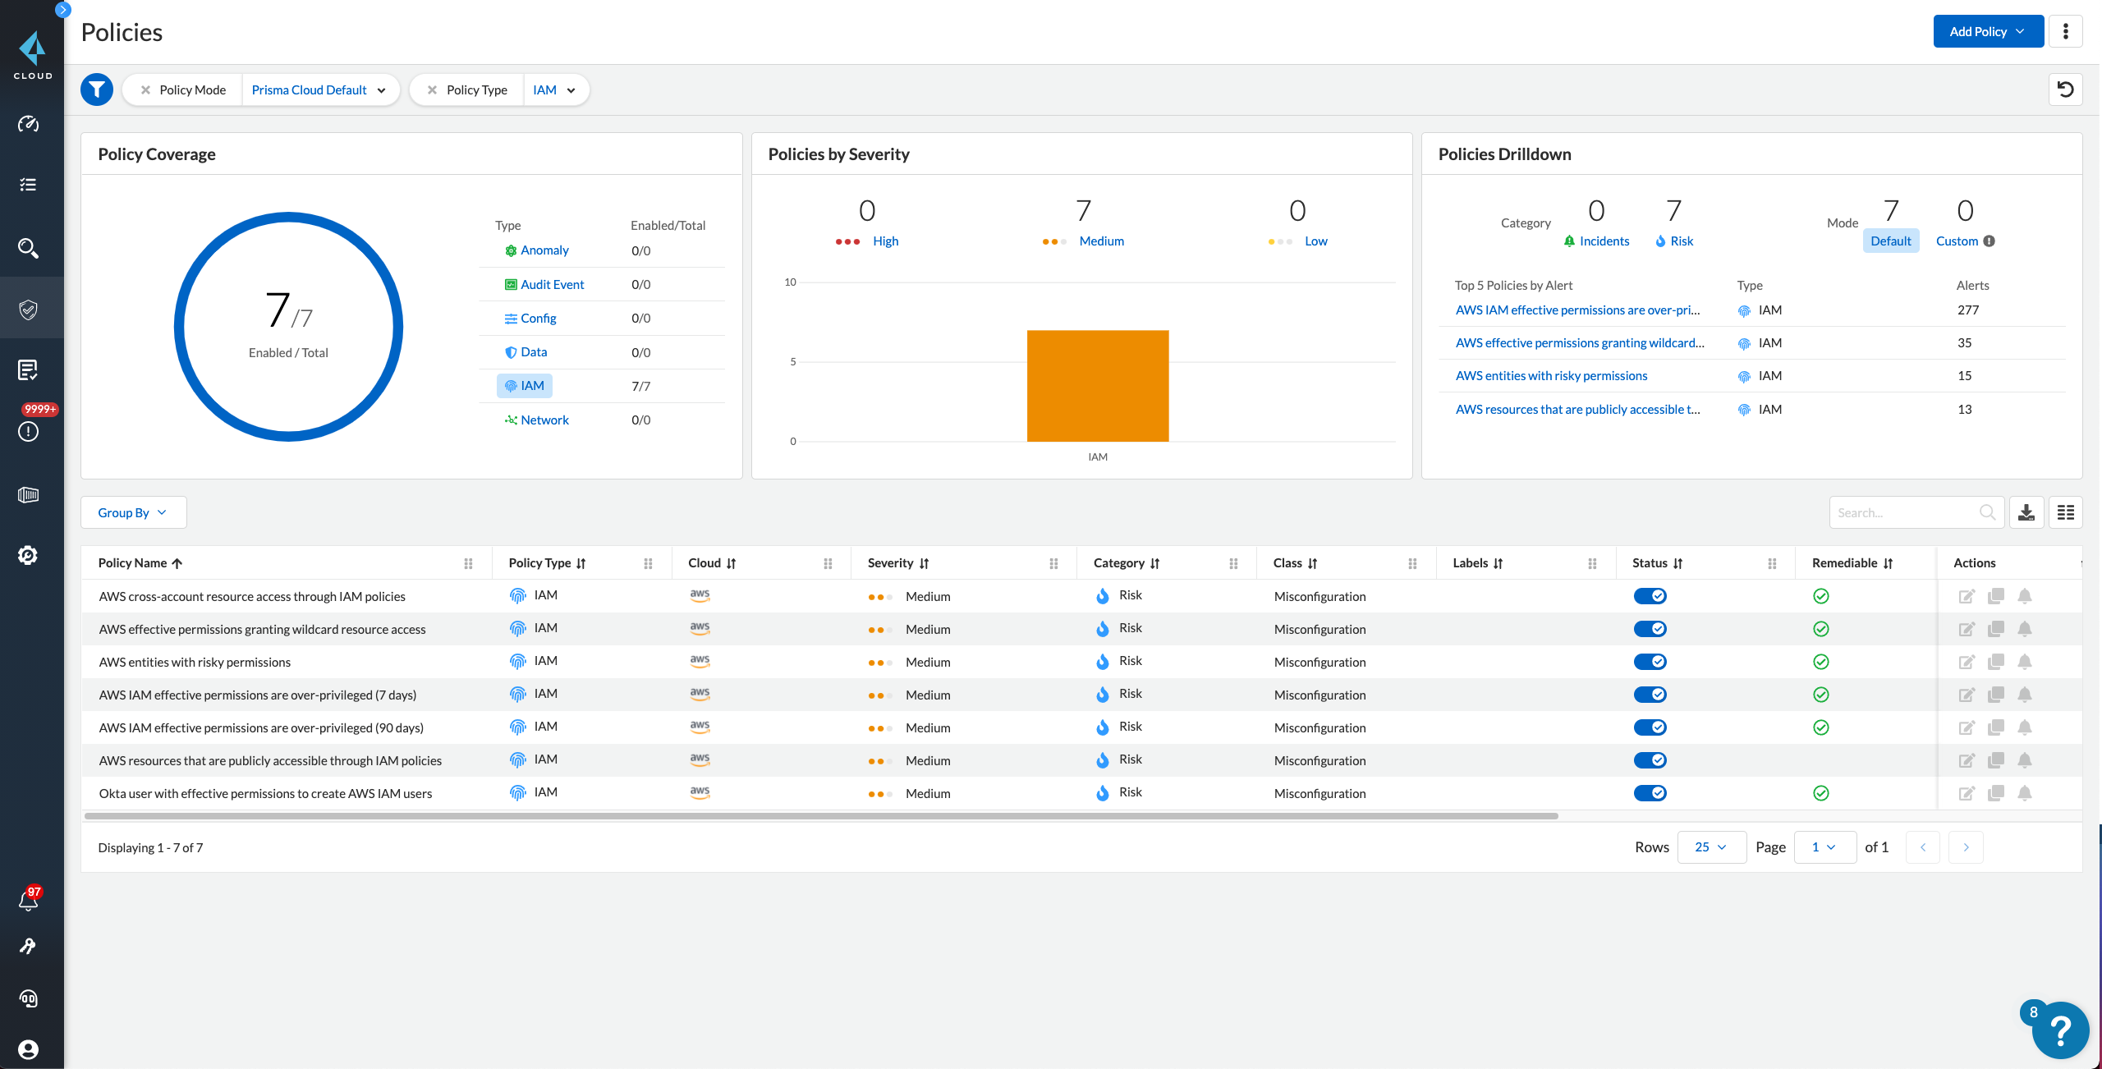Click the Add Policy button
Viewport: 2102px width, 1069px height.
tap(1985, 30)
